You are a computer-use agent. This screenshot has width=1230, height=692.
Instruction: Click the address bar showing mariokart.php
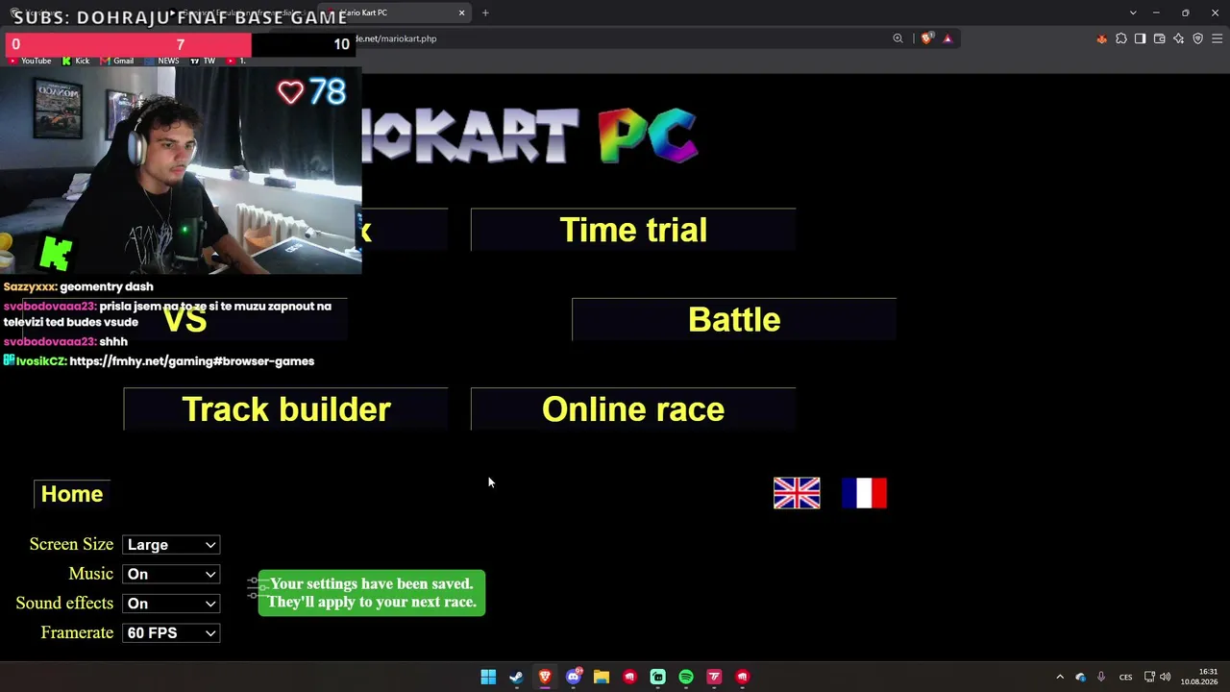(x=615, y=38)
